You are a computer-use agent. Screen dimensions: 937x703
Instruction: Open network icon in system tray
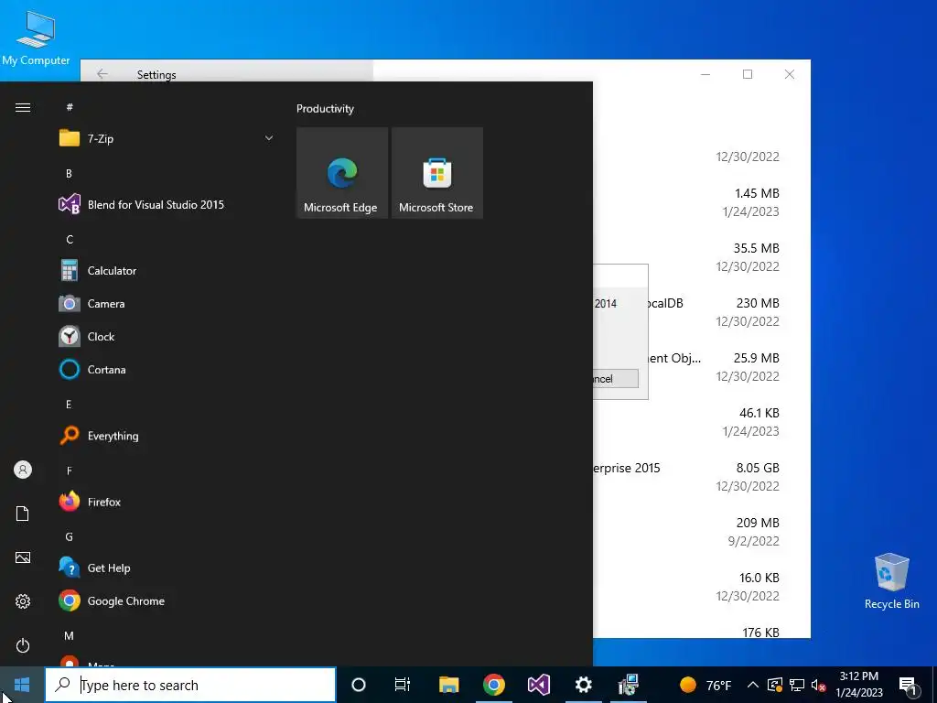[797, 685]
